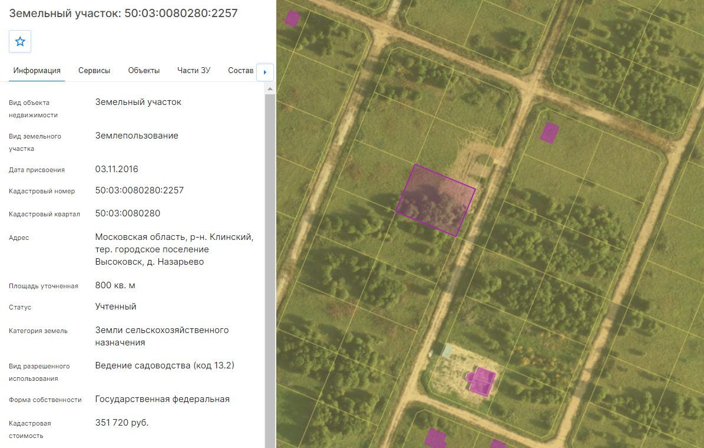
Task: Click the Категория земель field label
Action: click(38, 331)
